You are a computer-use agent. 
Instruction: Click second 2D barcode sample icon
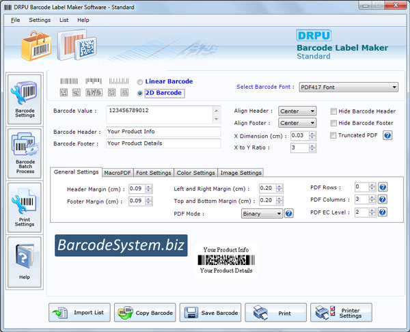[77, 92]
